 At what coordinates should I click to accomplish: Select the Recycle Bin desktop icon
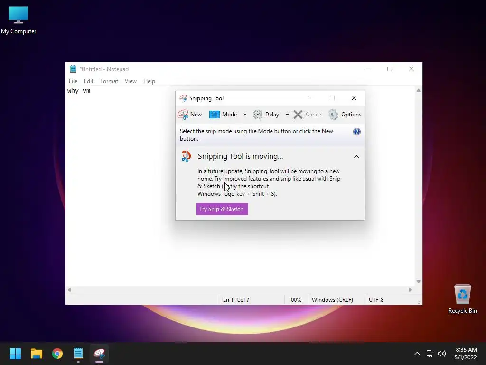(462, 299)
